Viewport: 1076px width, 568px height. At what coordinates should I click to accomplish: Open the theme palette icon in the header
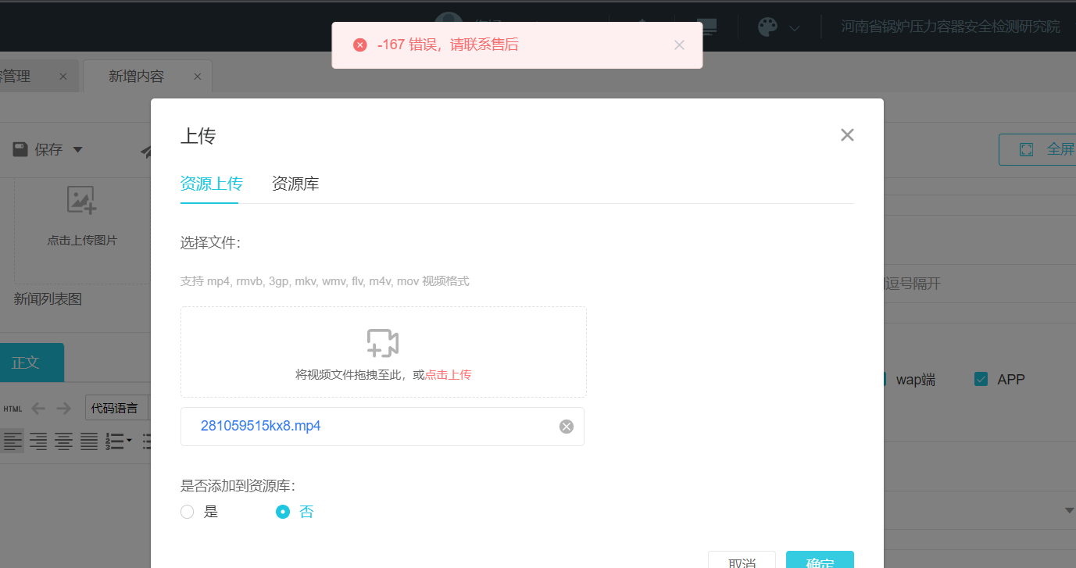click(768, 27)
